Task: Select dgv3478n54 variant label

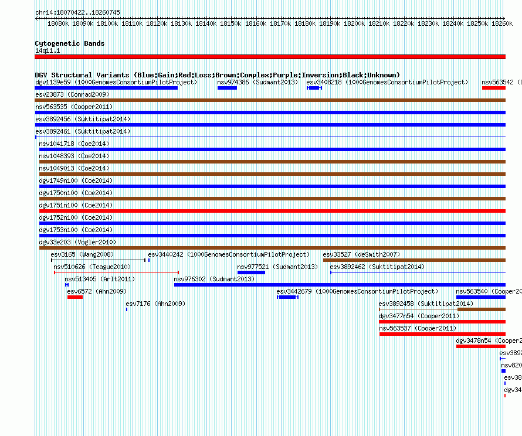Action: [x=489, y=340]
